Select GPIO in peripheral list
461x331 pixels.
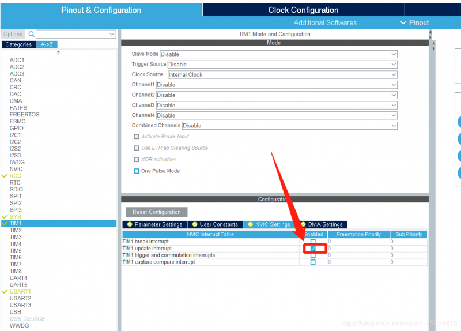(17, 128)
